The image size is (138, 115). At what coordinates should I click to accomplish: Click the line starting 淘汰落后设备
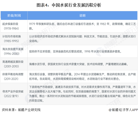[x=82, y=74]
